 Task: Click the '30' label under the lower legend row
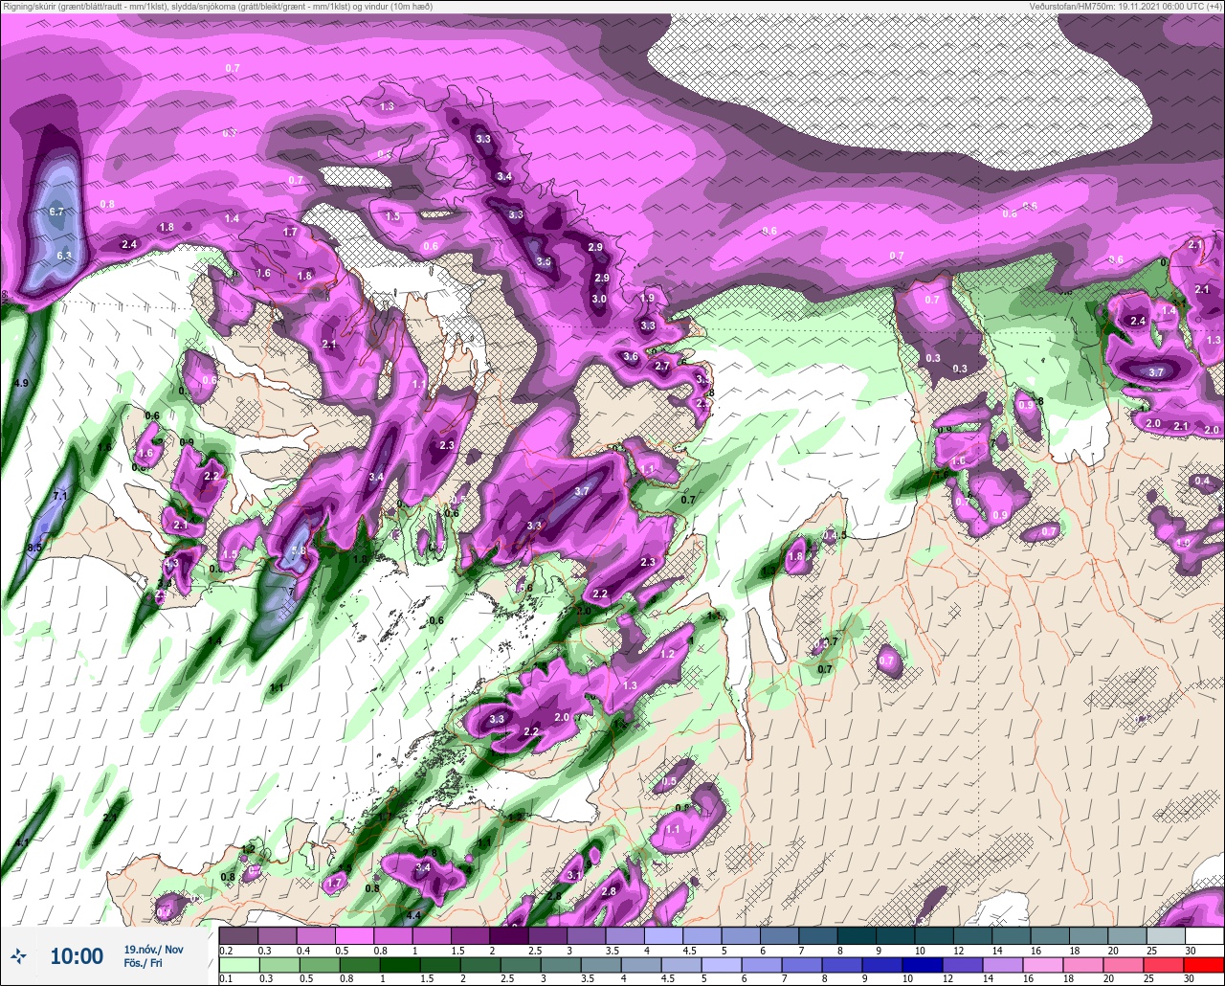click(x=1190, y=978)
